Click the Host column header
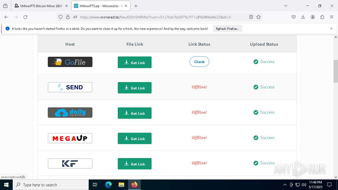Screen dimensions: 338x190 [x=70, y=44]
